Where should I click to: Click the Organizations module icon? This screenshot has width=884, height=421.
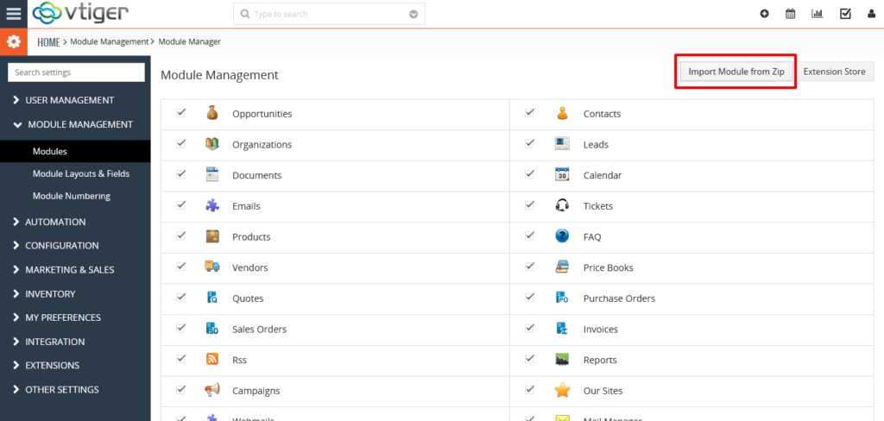[x=212, y=144]
